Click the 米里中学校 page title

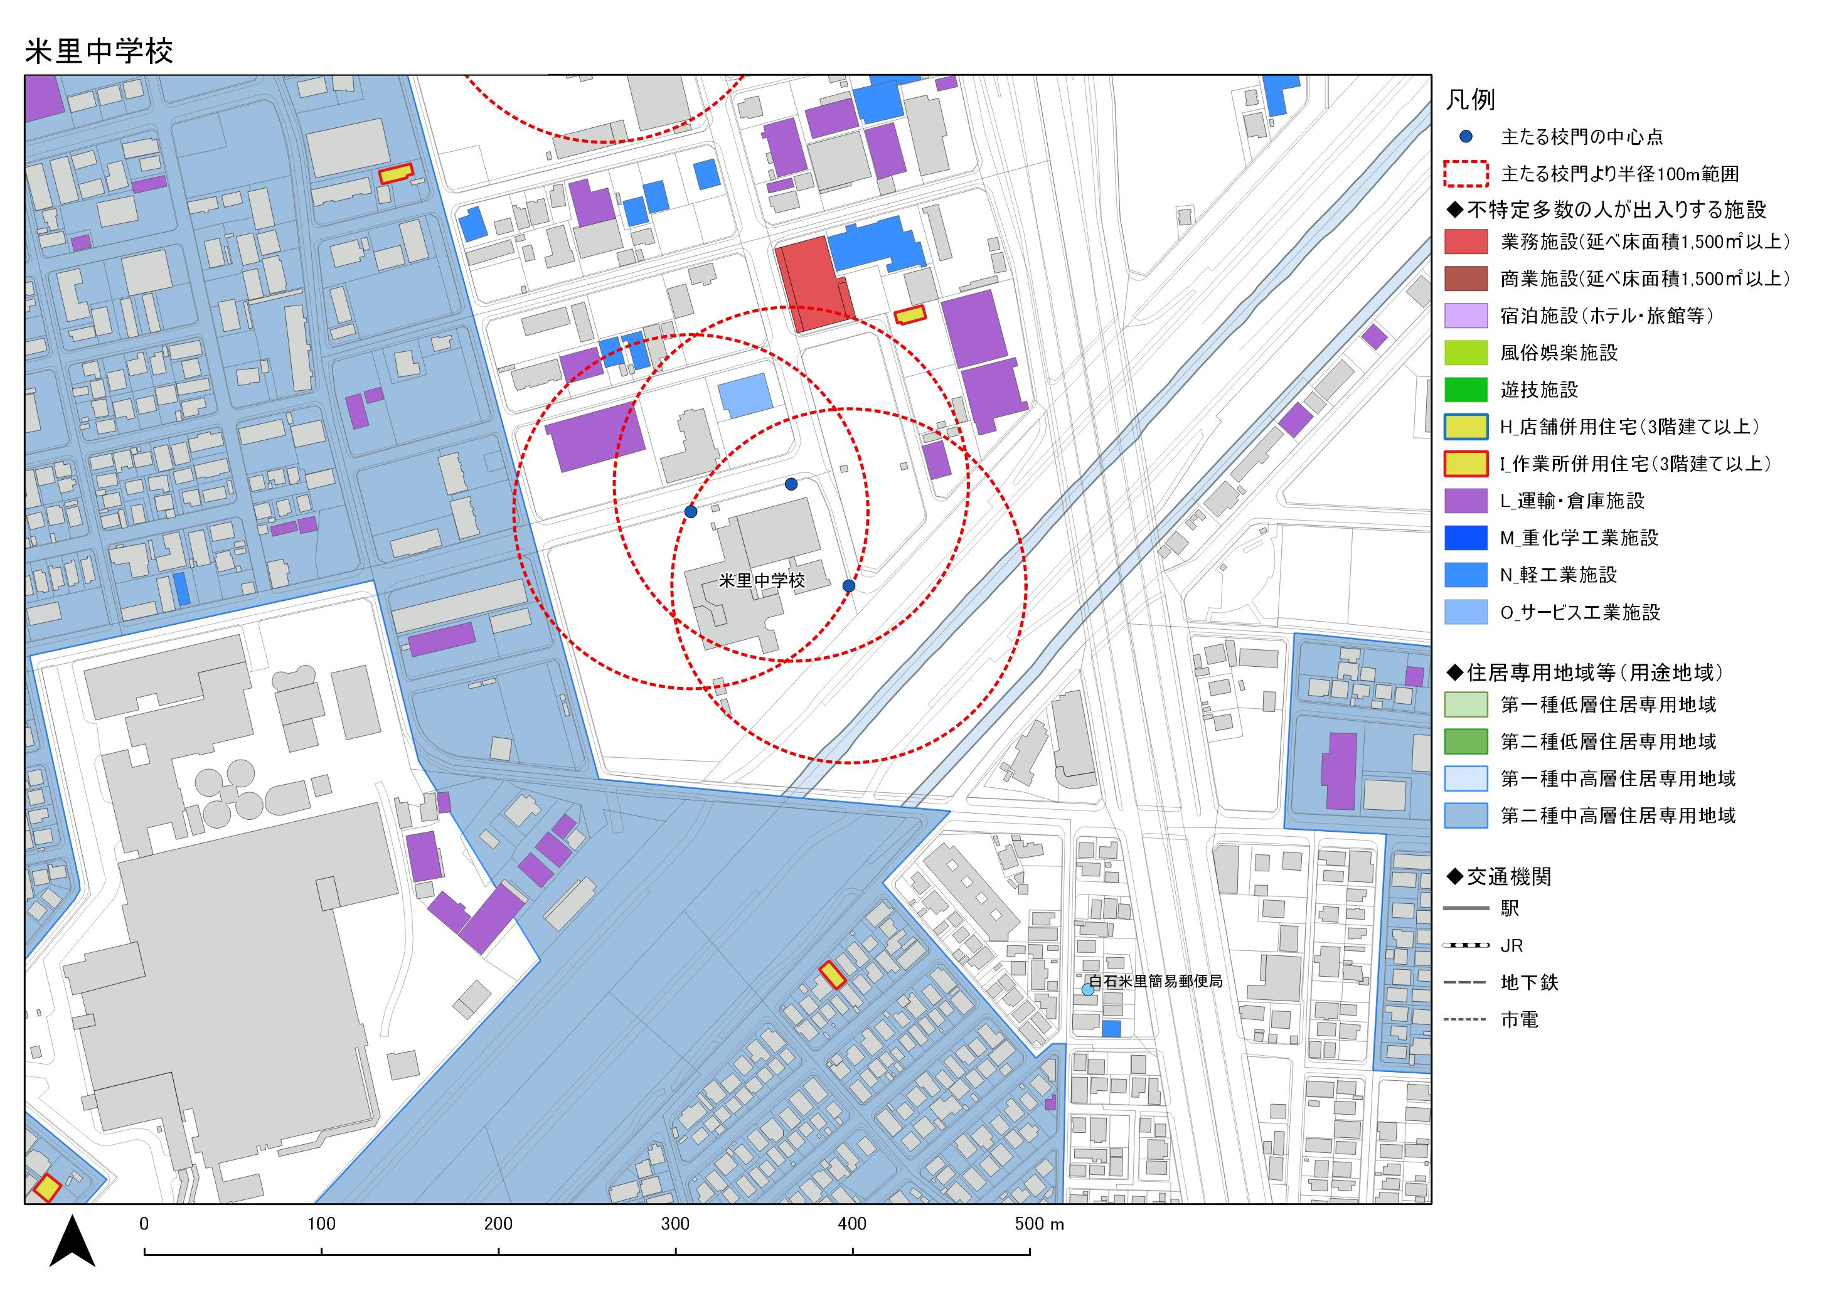pos(99,51)
